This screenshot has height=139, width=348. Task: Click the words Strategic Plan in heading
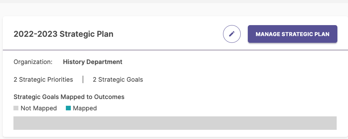click(x=86, y=34)
